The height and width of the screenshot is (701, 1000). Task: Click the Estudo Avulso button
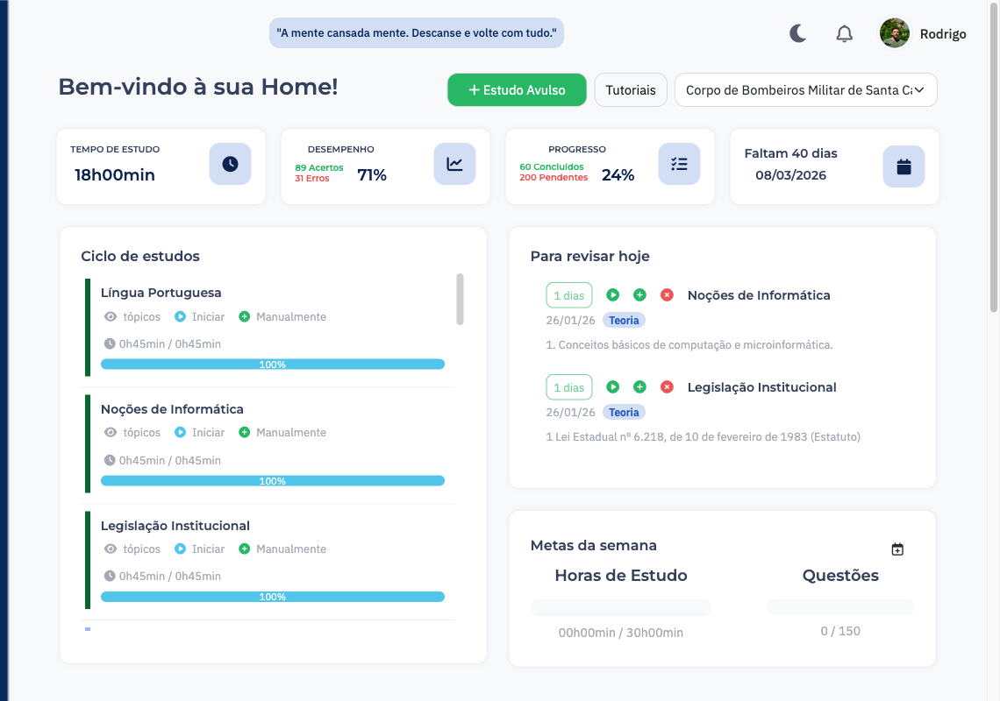tap(517, 90)
